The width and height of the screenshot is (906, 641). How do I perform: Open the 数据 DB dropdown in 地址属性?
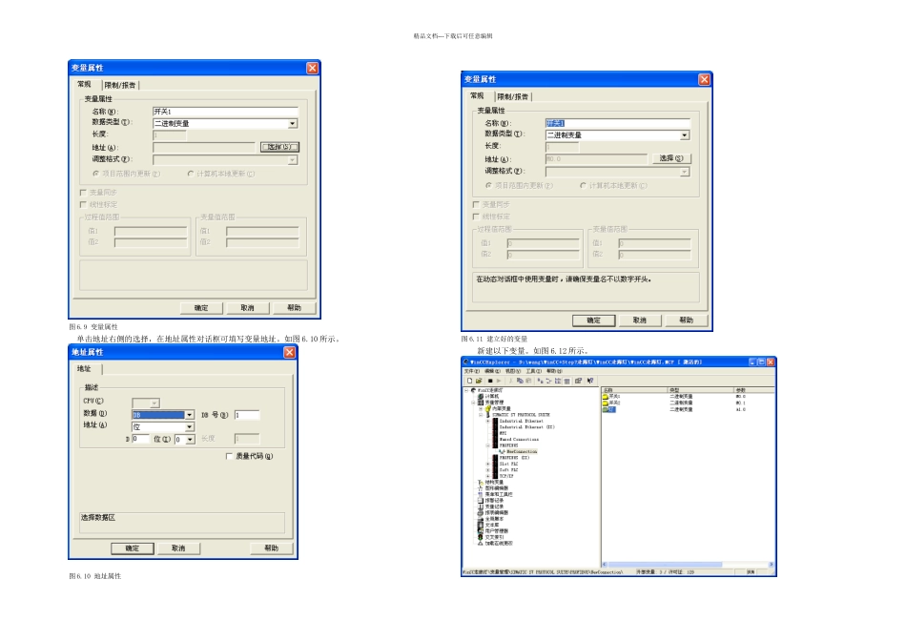pos(189,415)
